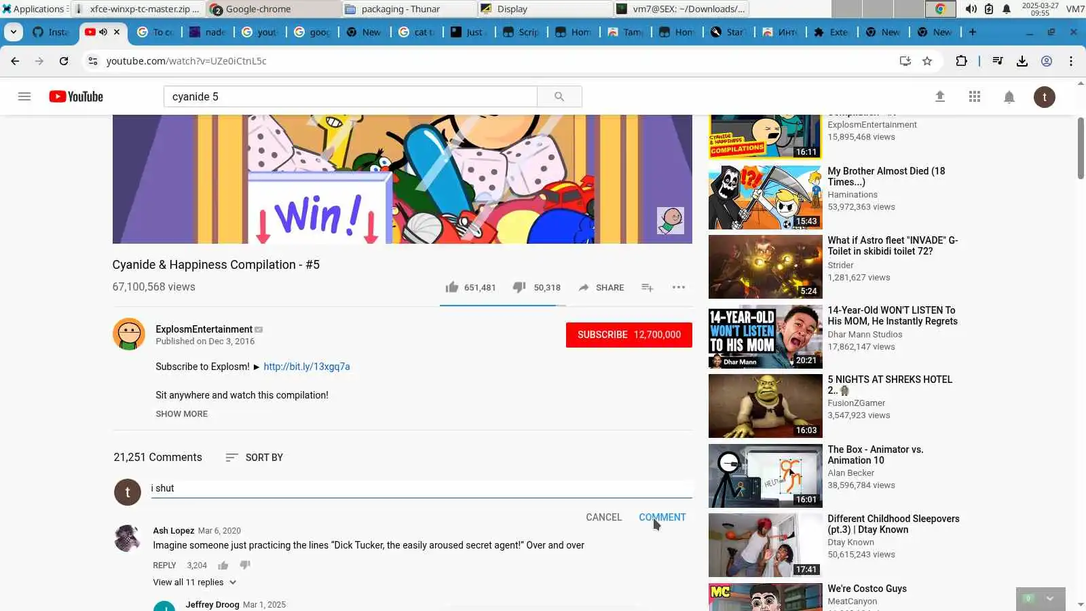Image resolution: width=1086 pixels, height=611 pixels.
Task: Subscribe to ExplosmEntertainment
Action: pos(629,335)
